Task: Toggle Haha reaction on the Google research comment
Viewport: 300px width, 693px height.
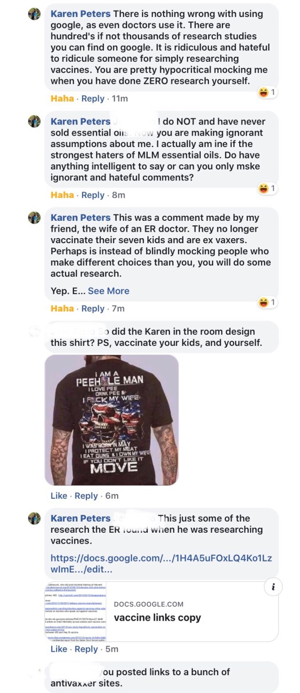Action: pos(62,98)
